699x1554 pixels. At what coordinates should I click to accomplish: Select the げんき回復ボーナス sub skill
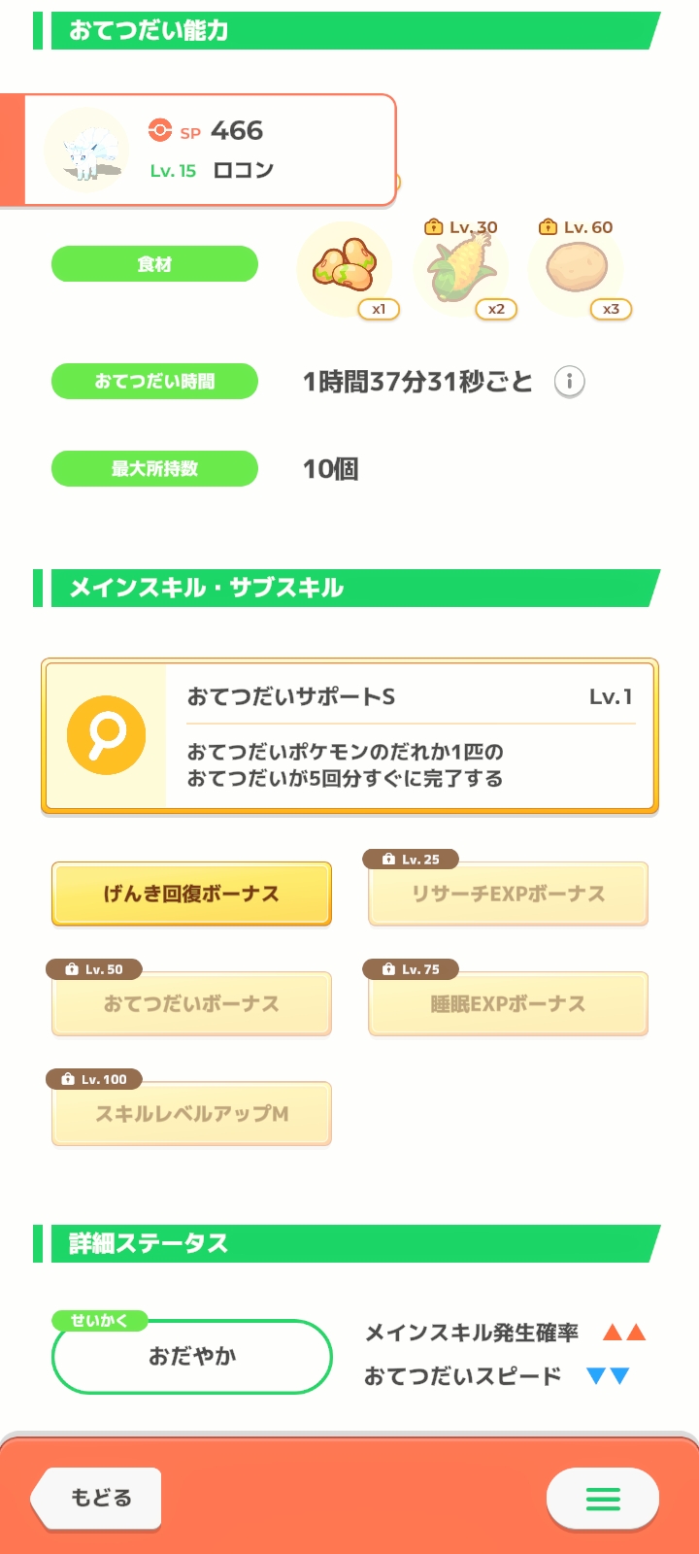[x=191, y=894]
